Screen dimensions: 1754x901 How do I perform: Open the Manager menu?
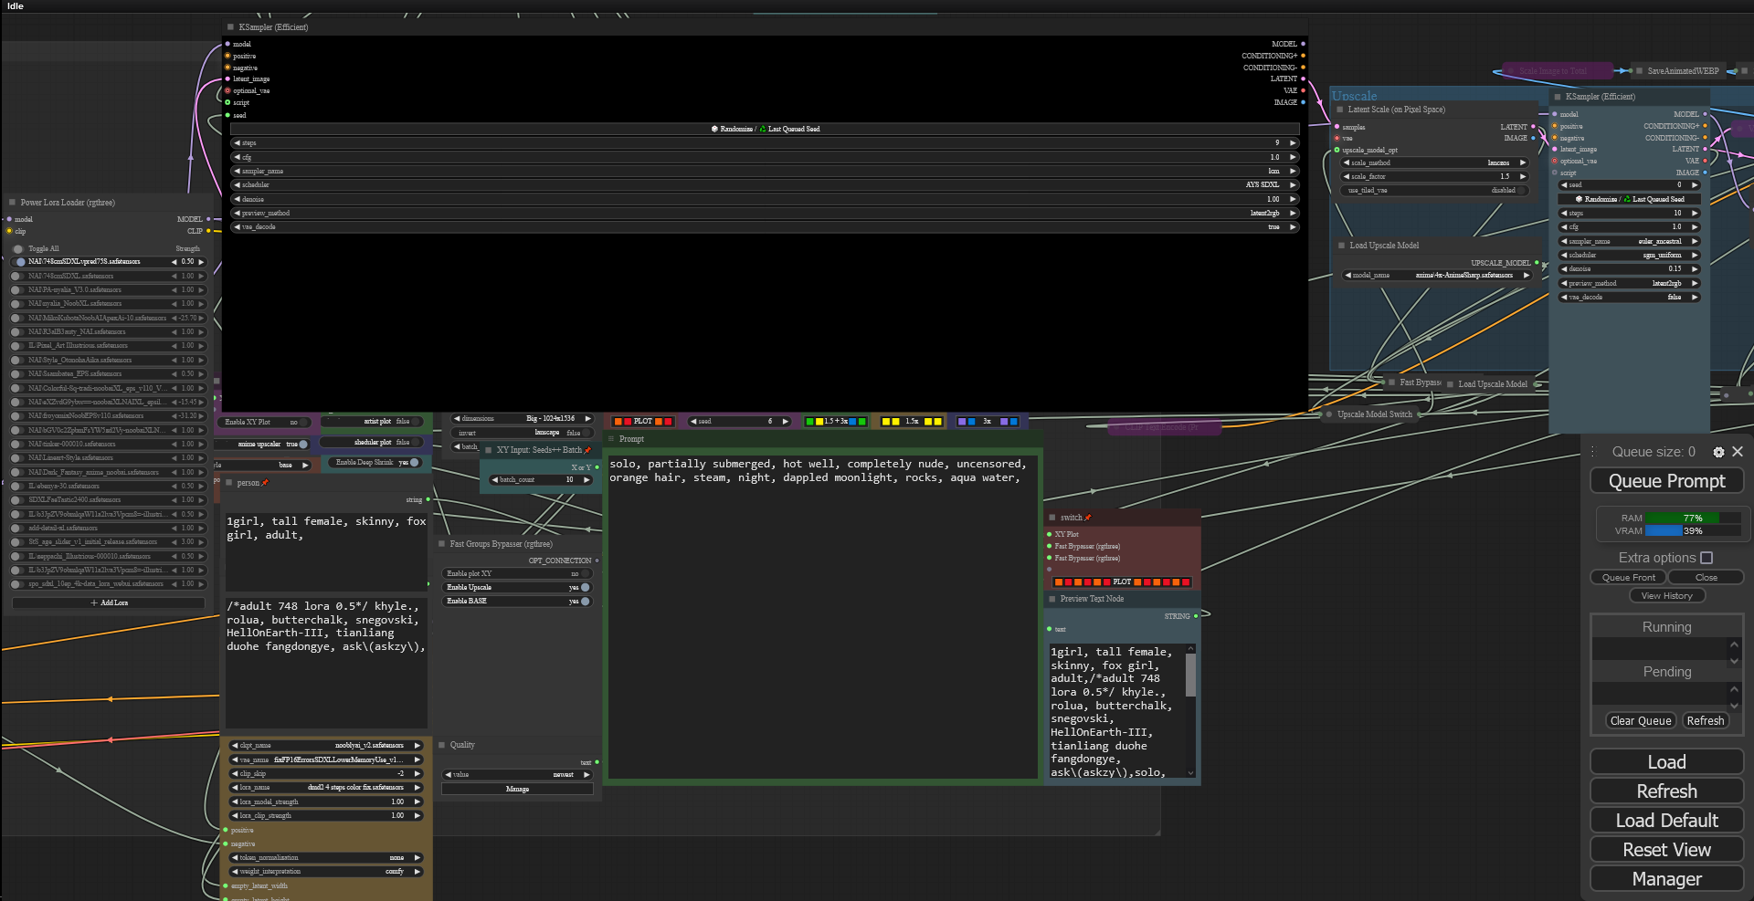(1666, 879)
